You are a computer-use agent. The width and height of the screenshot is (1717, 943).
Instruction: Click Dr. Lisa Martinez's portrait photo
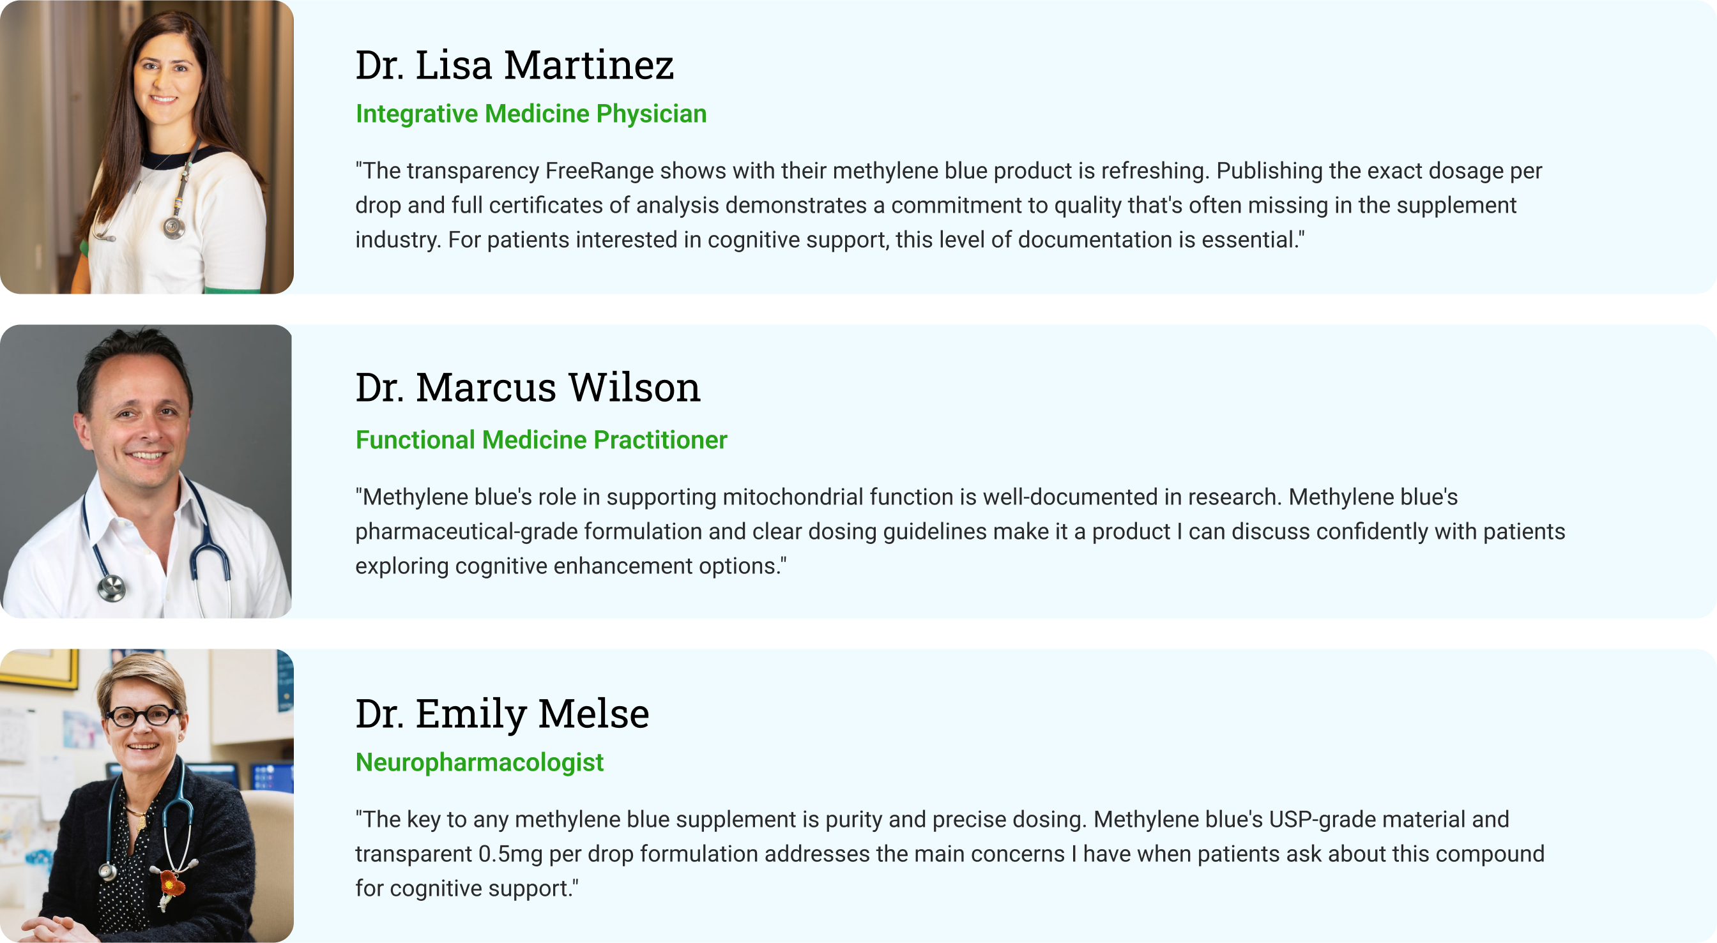[x=147, y=147]
